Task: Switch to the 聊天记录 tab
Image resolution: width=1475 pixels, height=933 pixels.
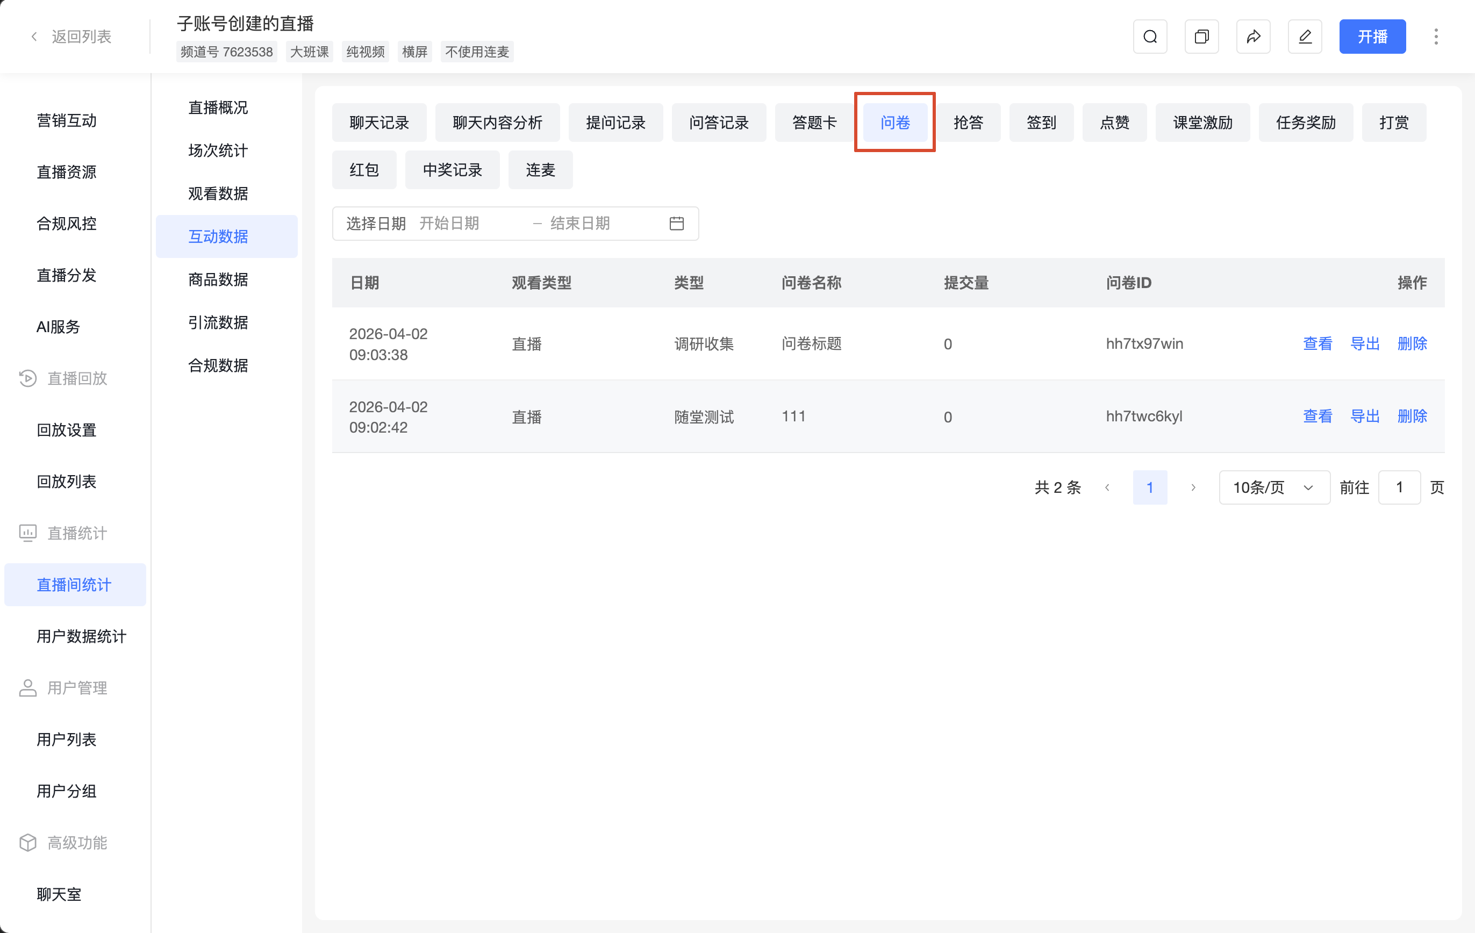Action: (x=379, y=123)
